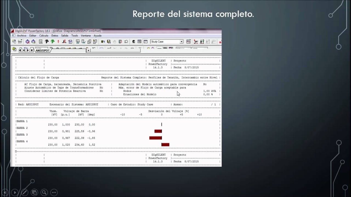Click the text 'Caso de Estudio: Study Case'
Image resolution: width=351 pixels, height=197 pixels.
pos(132,105)
